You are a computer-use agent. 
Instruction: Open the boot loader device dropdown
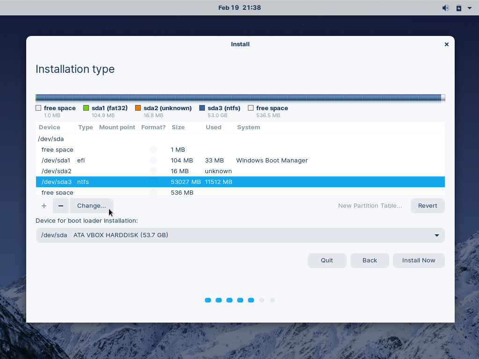click(436, 235)
